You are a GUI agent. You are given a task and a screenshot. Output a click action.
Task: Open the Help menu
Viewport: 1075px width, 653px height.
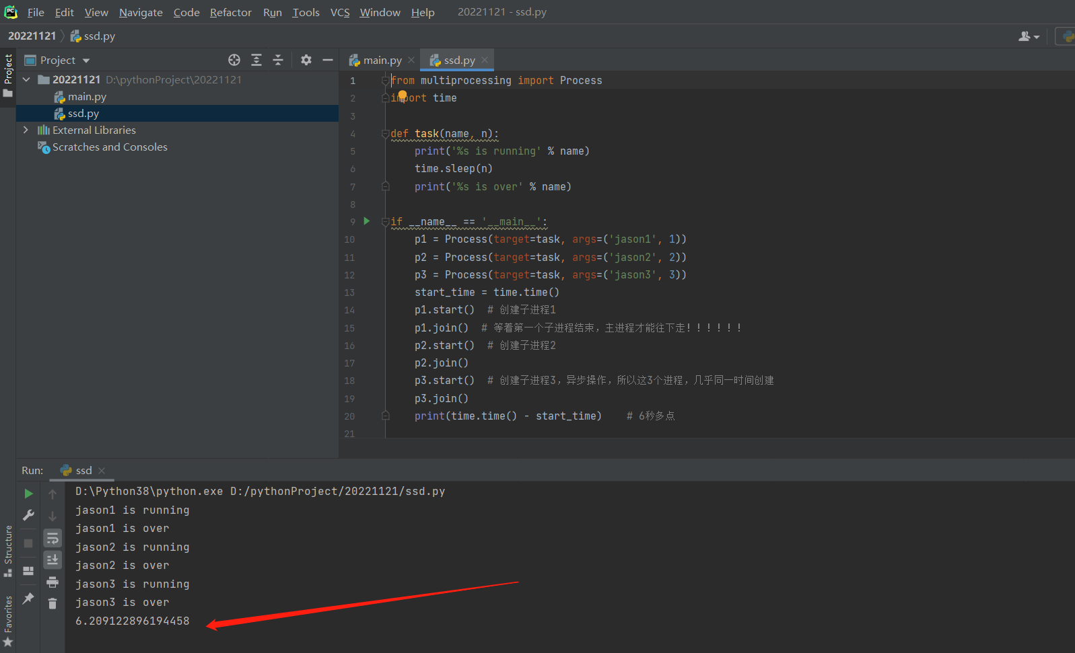(x=423, y=12)
